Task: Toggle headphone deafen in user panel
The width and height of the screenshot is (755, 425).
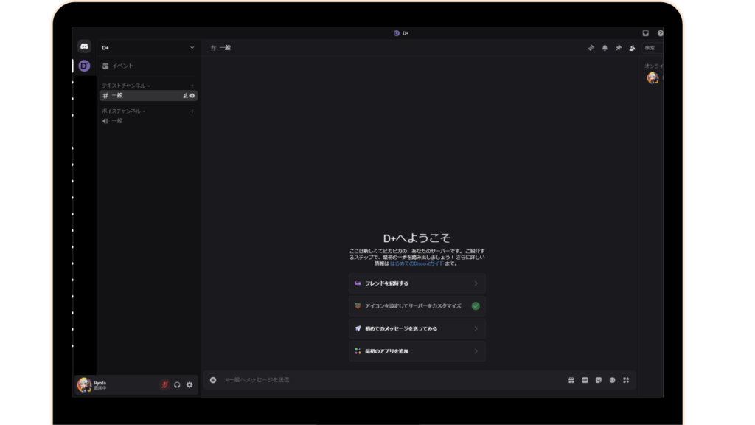Action: (177, 384)
